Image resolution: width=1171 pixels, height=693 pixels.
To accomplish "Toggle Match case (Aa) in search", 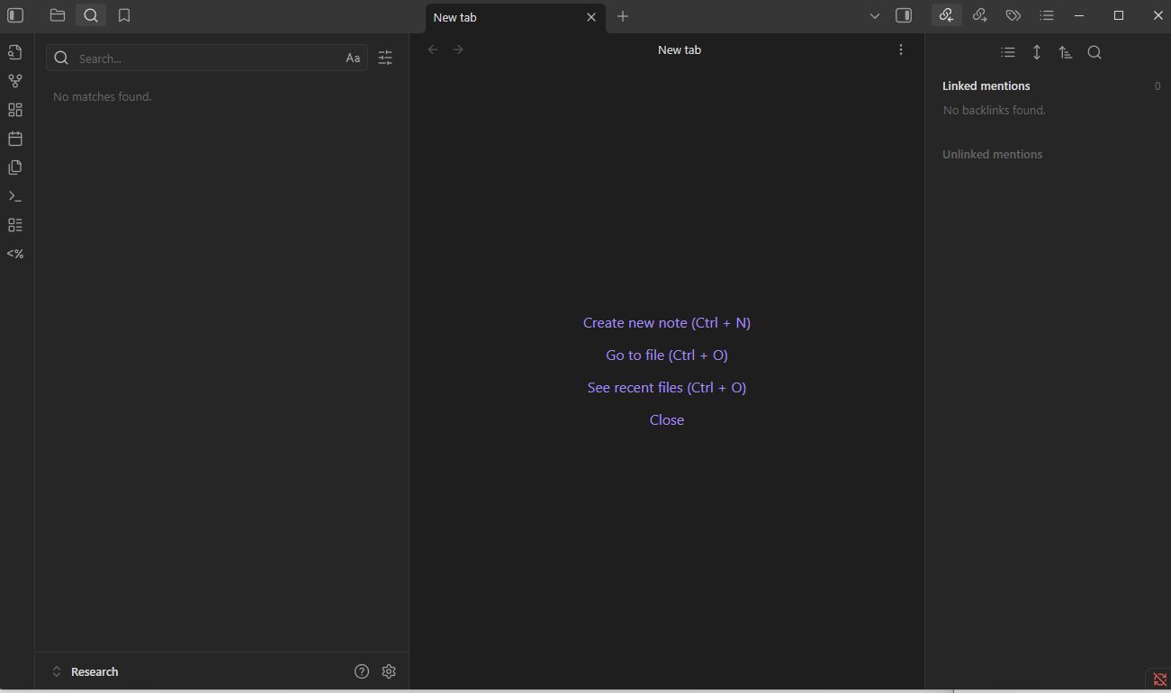I will [x=353, y=58].
